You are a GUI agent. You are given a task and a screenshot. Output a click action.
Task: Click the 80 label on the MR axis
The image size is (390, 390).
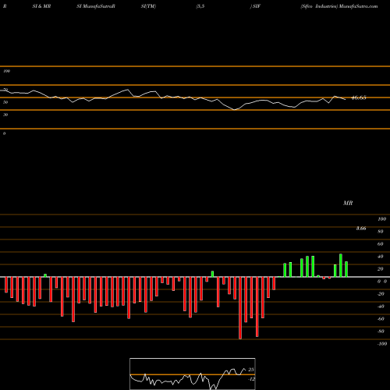point(381,232)
